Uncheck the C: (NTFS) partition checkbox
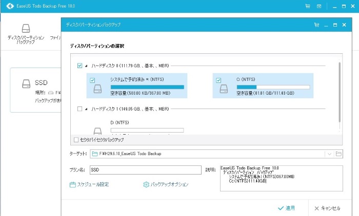This screenshot has width=359, height=216. tap(218, 80)
